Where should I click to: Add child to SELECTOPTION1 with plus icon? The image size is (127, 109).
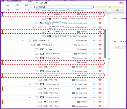94,19
